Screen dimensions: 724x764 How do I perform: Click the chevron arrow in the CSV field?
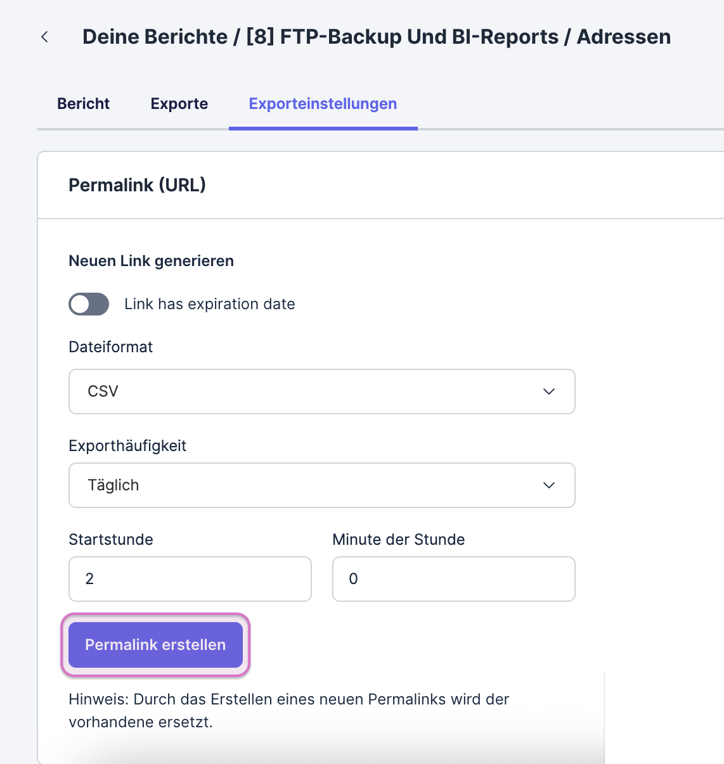pos(549,392)
